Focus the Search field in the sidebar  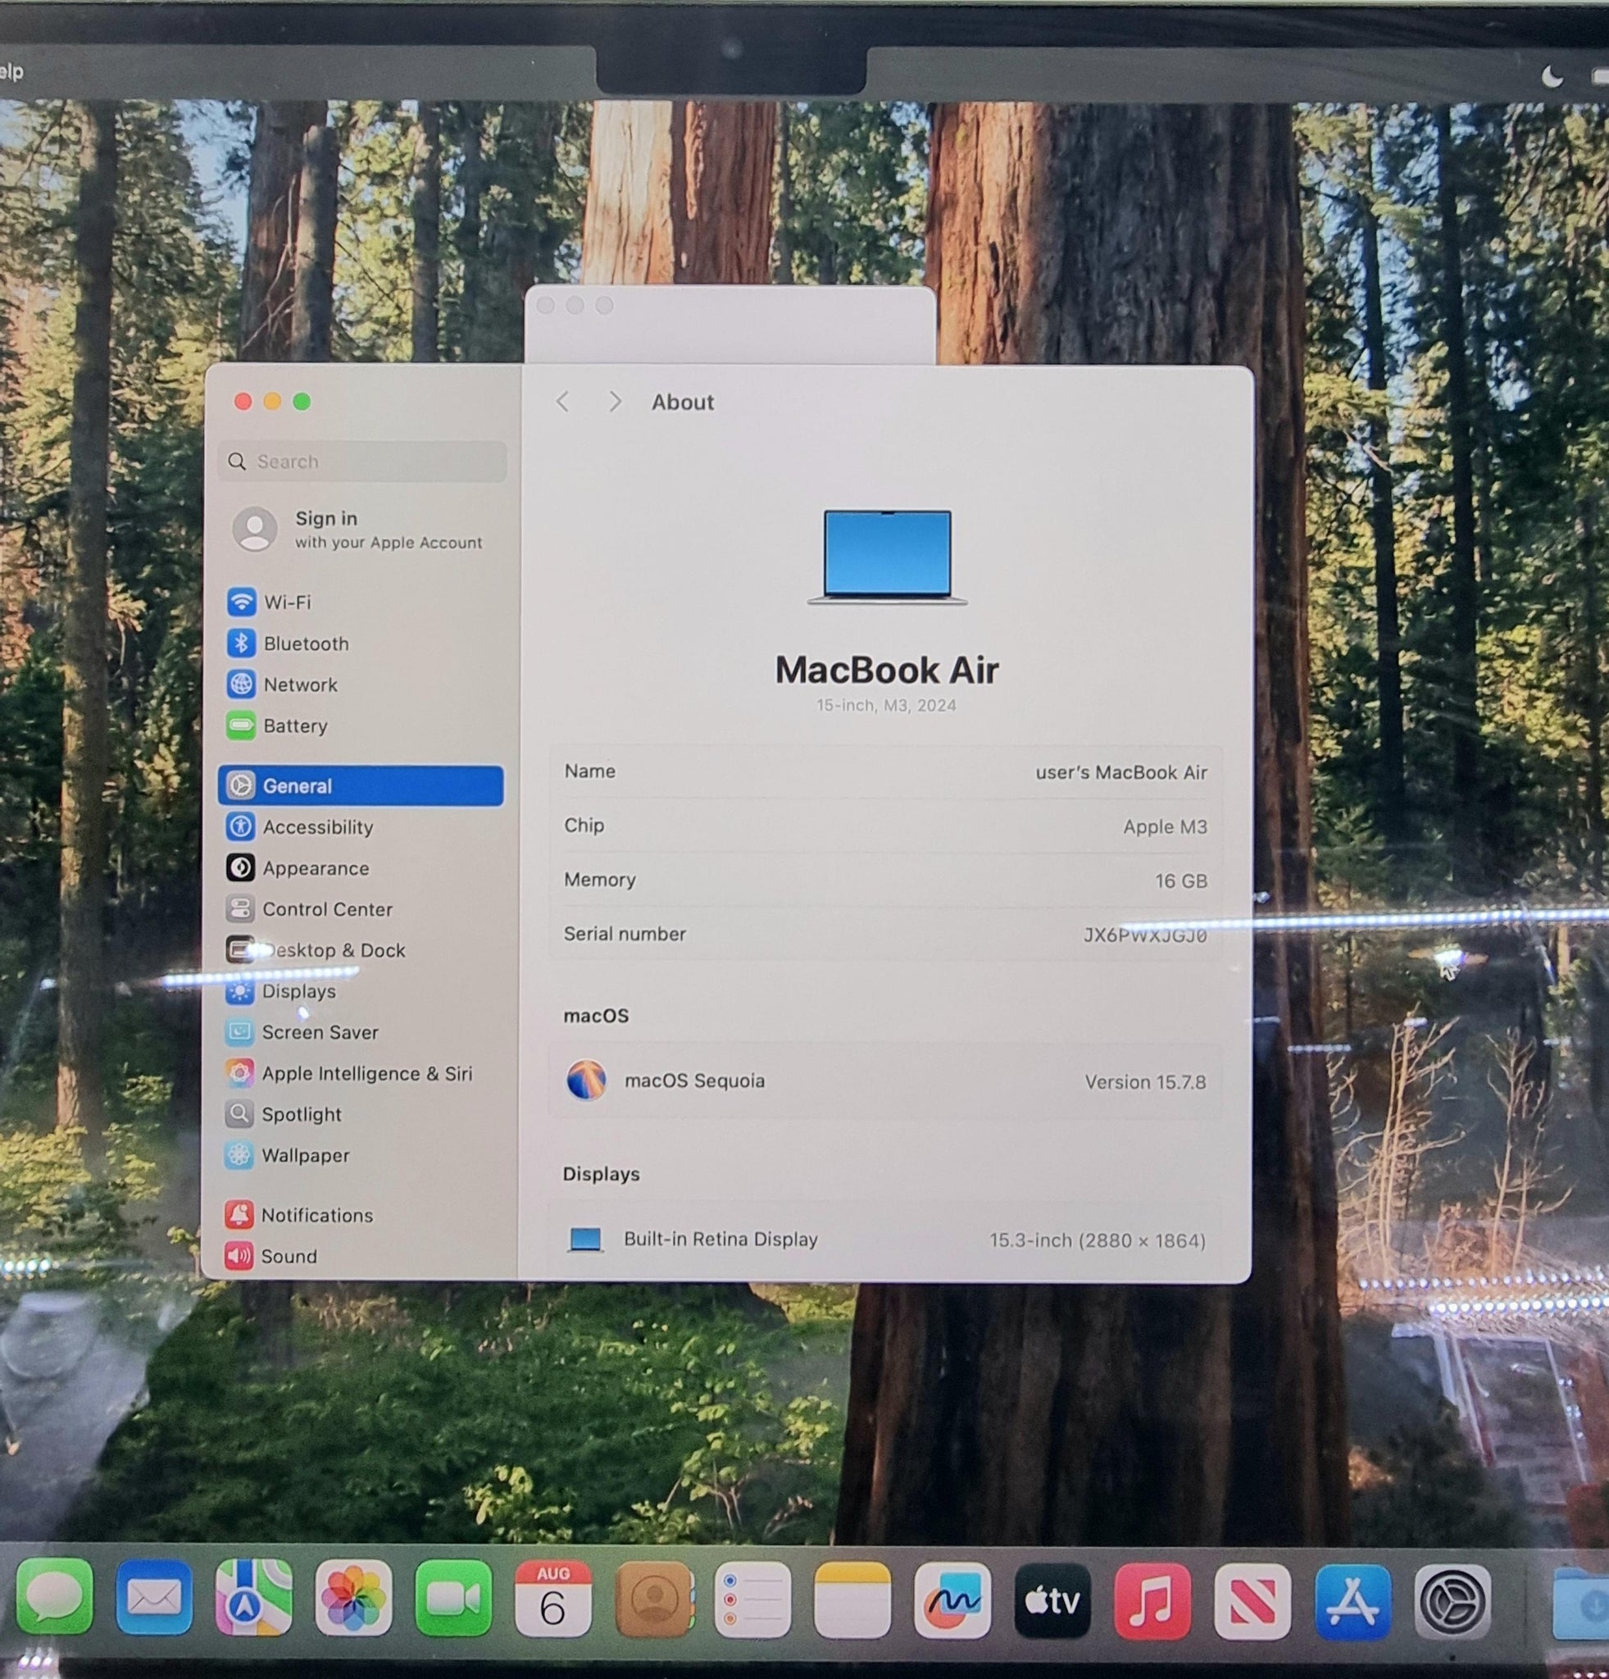[x=362, y=461]
